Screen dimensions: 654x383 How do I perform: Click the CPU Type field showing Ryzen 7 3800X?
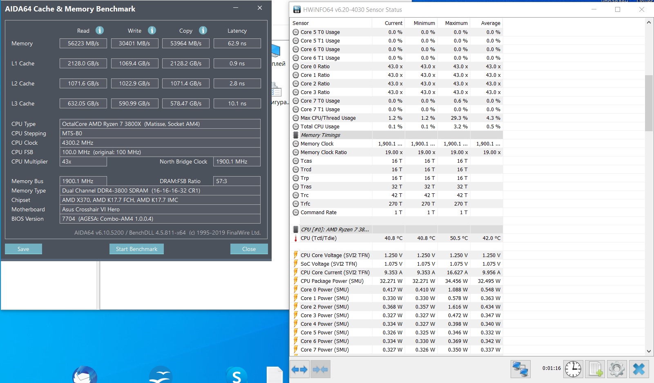tap(160, 124)
